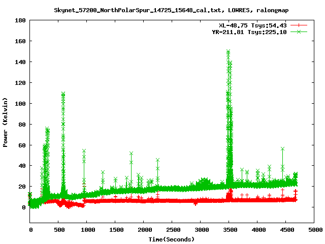Click the green legend line sample
The height and width of the screenshot is (244, 325).
point(299,32)
